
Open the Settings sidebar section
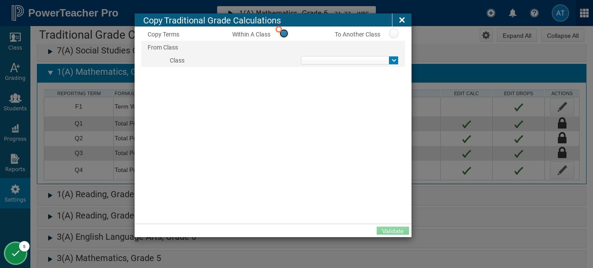(15, 193)
